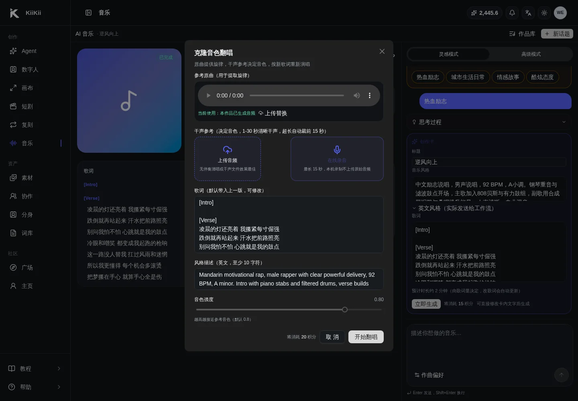Open the notifications bell

512,13
